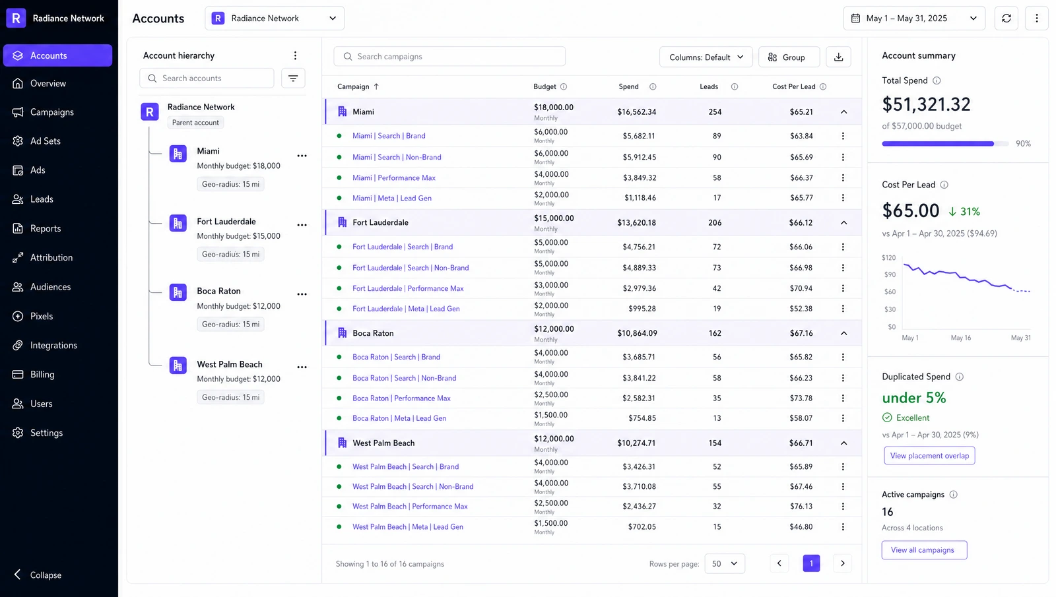Open the Billing sidebar item
Viewport: 1056px width, 597px height.
(42, 375)
